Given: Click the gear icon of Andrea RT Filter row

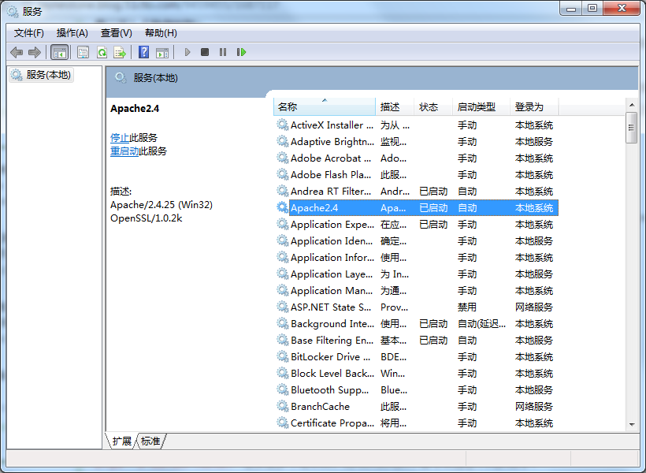Looking at the screenshot, I should (x=282, y=191).
